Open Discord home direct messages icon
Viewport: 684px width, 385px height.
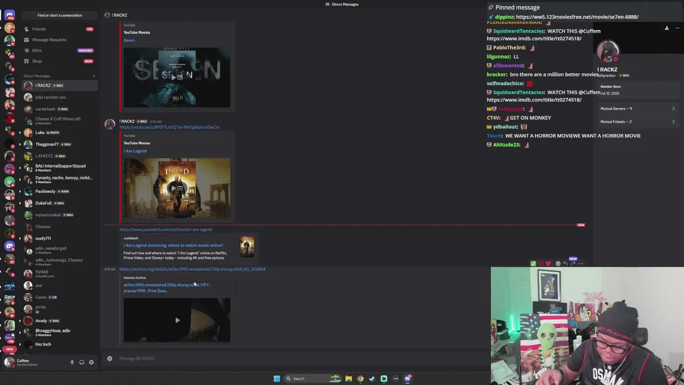(x=9, y=15)
